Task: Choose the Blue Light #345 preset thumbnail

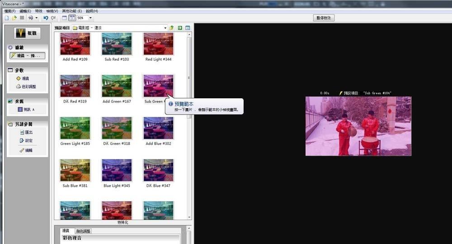Action: click(x=117, y=170)
